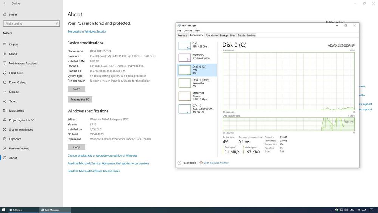The height and width of the screenshot is (213, 378).
Task: Switch to App history tab
Action: coord(212,36)
